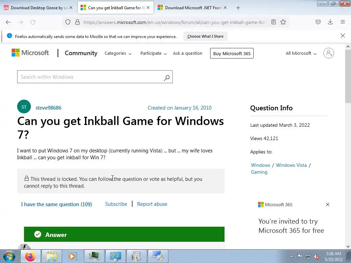Open the Gaming category link
Screen dimensions: 351x263
pos(259,172)
